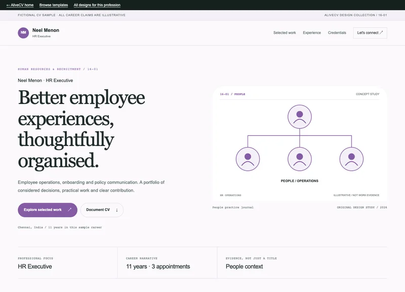This screenshot has height=292, width=405.
Task: Click the '16-01 / PEOPLE' card label
Action: pos(232,94)
